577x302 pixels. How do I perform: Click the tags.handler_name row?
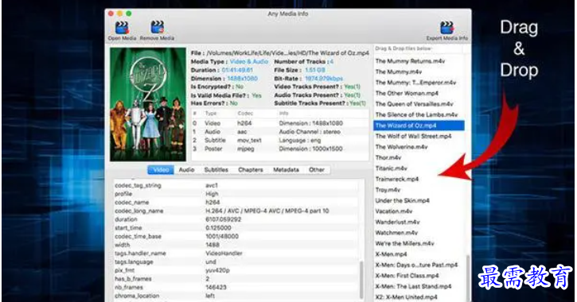pos(236,254)
